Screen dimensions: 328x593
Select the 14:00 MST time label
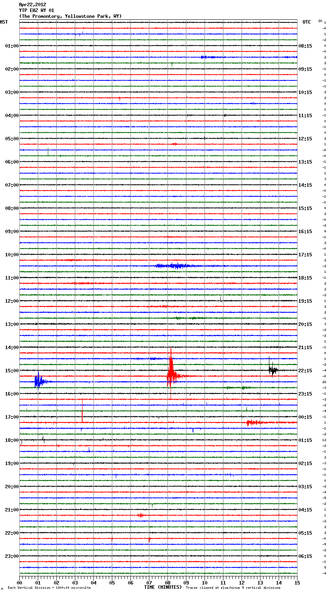pos(12,348)
